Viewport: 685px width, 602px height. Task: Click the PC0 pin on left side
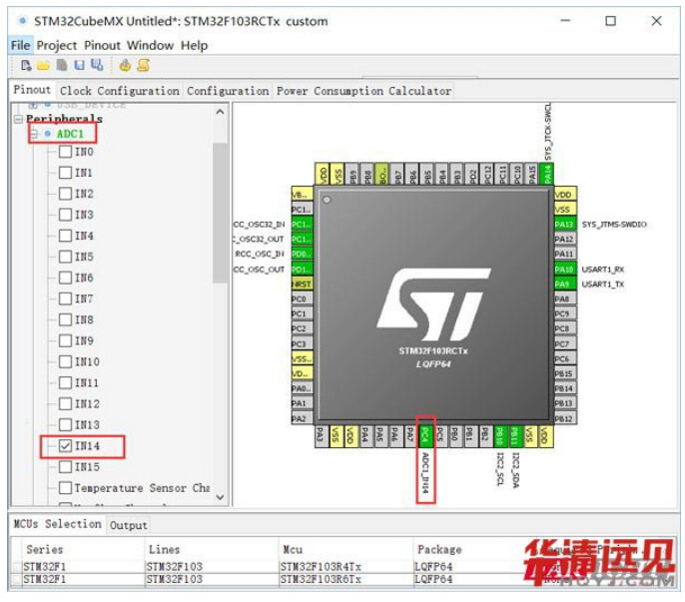click(302, 300)
